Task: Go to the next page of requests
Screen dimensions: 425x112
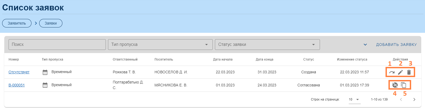Action: (414, 99)
